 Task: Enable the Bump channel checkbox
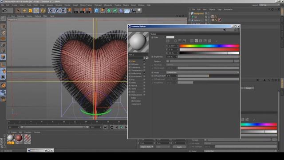(x=144, y=83)
